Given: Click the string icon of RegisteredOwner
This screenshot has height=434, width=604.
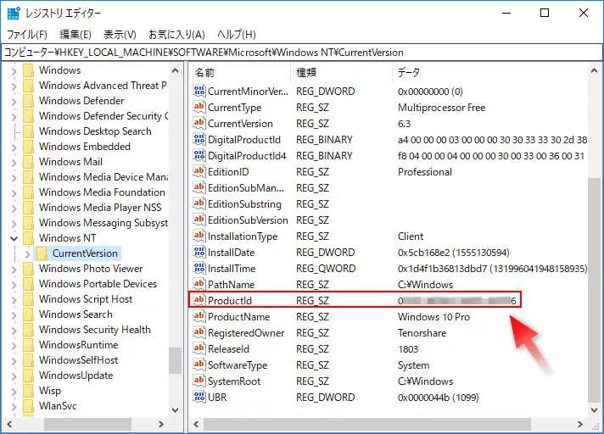Looking at the screenshot, I should [199, 332].
